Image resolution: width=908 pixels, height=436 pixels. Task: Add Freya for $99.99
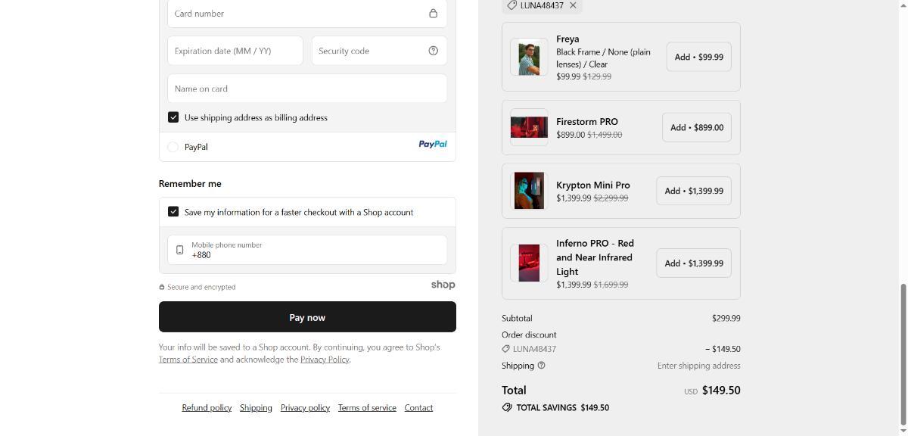[698, 57]
